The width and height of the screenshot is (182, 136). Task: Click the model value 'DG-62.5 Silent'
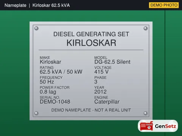point(112,62)
